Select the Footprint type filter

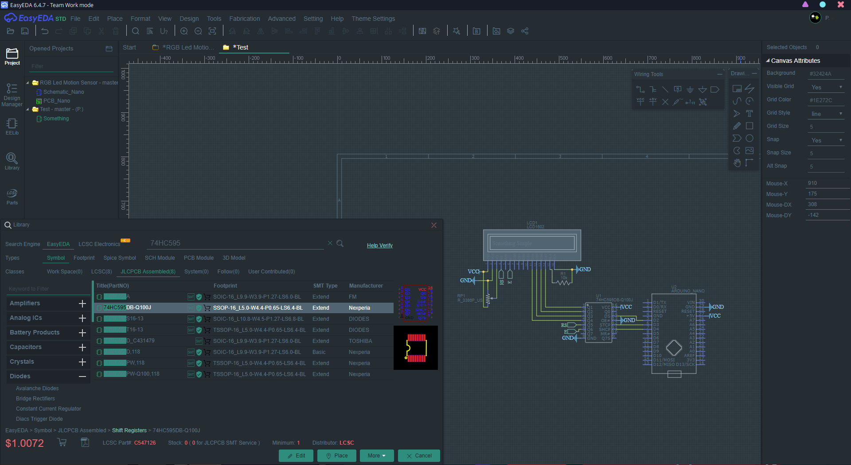[84, 258]
